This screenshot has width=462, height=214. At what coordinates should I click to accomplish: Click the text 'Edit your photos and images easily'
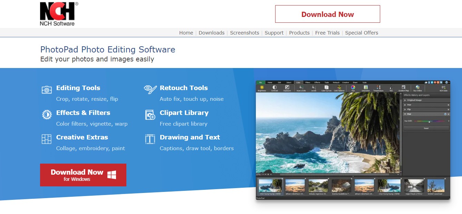point(97,59)
